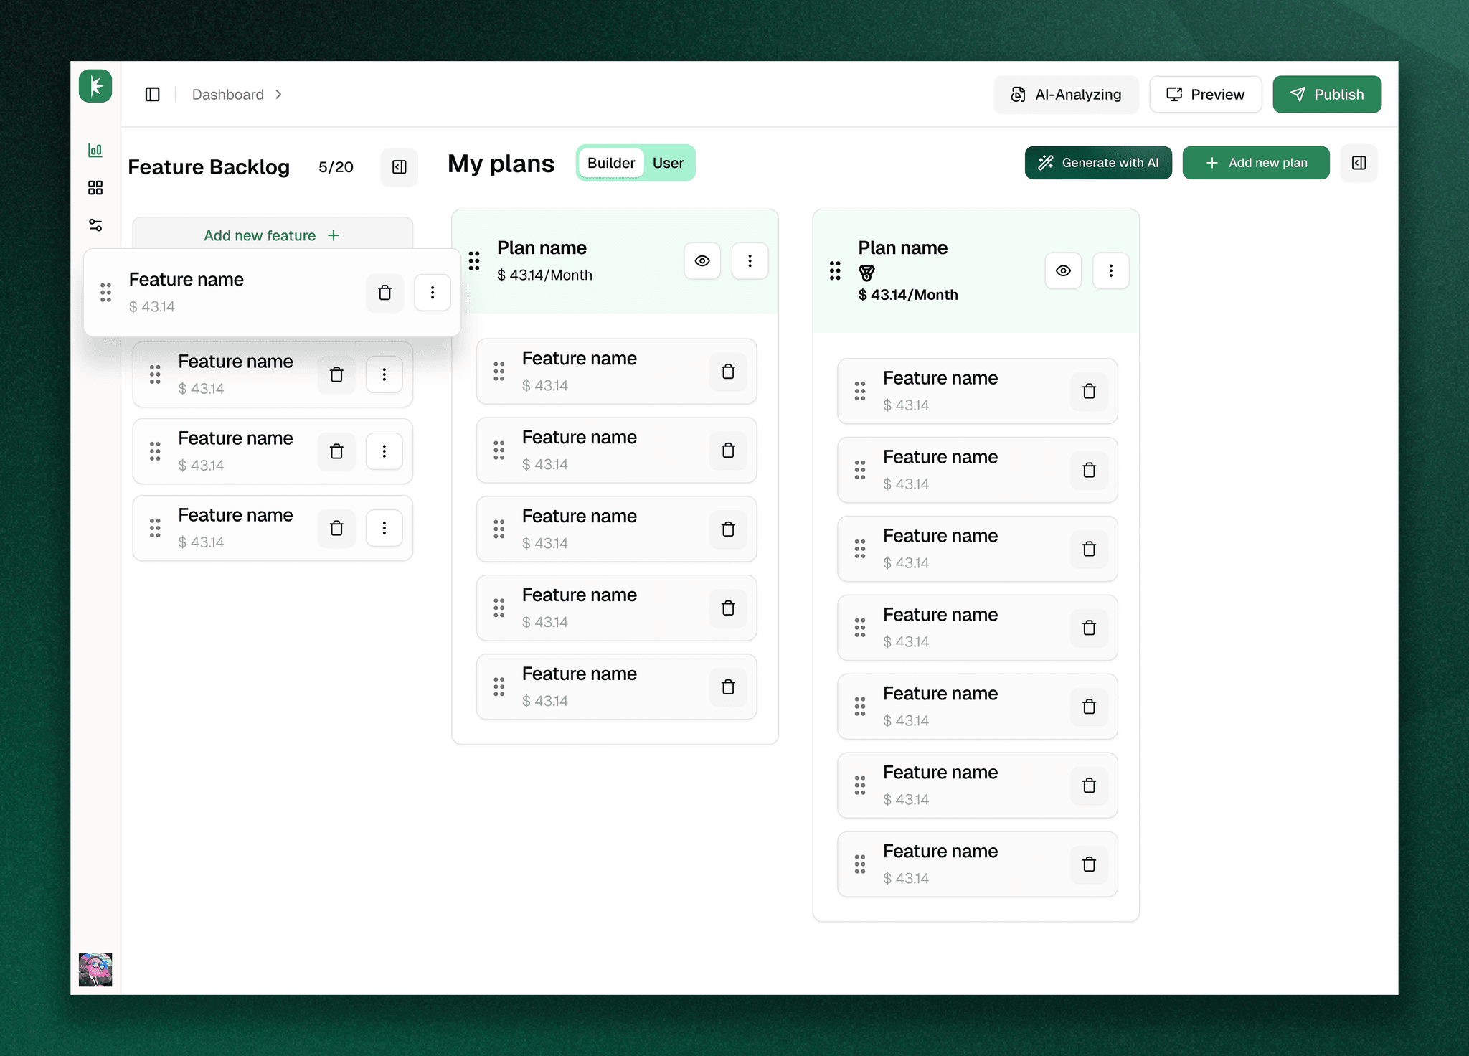
Task: Toggle visibility of the first plan
Action: (x=702, y=261)
